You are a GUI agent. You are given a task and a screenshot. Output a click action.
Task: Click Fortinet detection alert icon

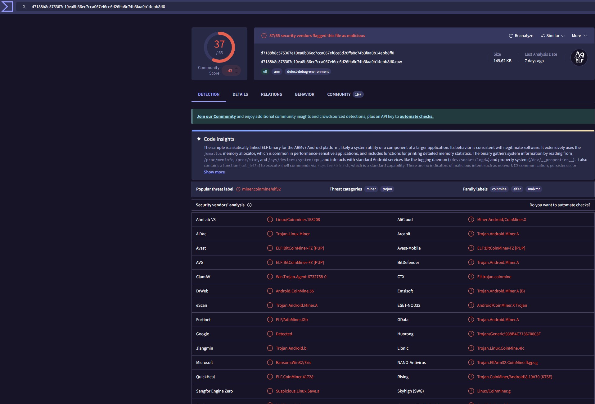click(270, 319)
